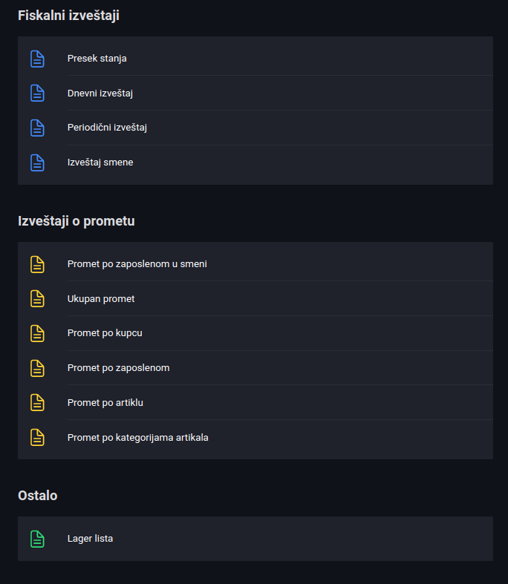
Task: Open the Promet po zaposlenom report
Action: [255, 368]
